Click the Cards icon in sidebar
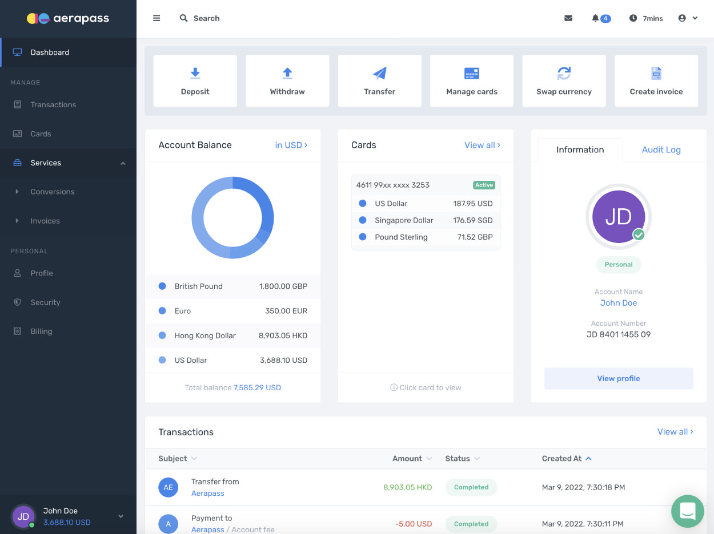The height and width of the screenshot is (534, 714). tap(17, 134)
